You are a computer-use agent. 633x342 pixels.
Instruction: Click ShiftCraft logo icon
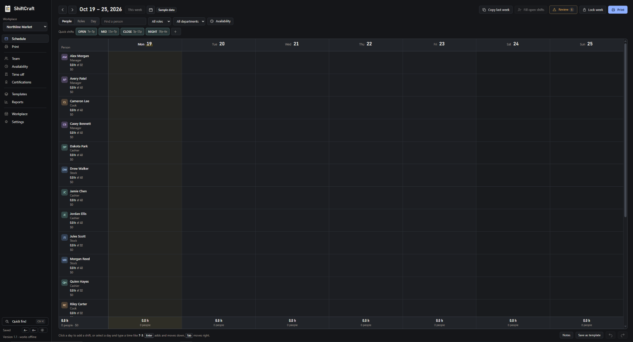pyautogui.click(x=8, y=9)
